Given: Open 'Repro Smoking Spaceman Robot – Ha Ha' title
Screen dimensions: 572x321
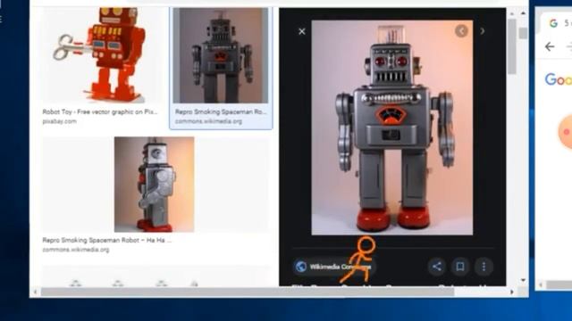Looking at the screenshot, I should [107, 240].
